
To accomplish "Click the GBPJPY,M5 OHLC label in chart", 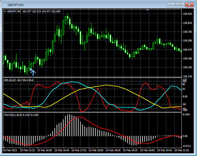I will click(33, 12).
